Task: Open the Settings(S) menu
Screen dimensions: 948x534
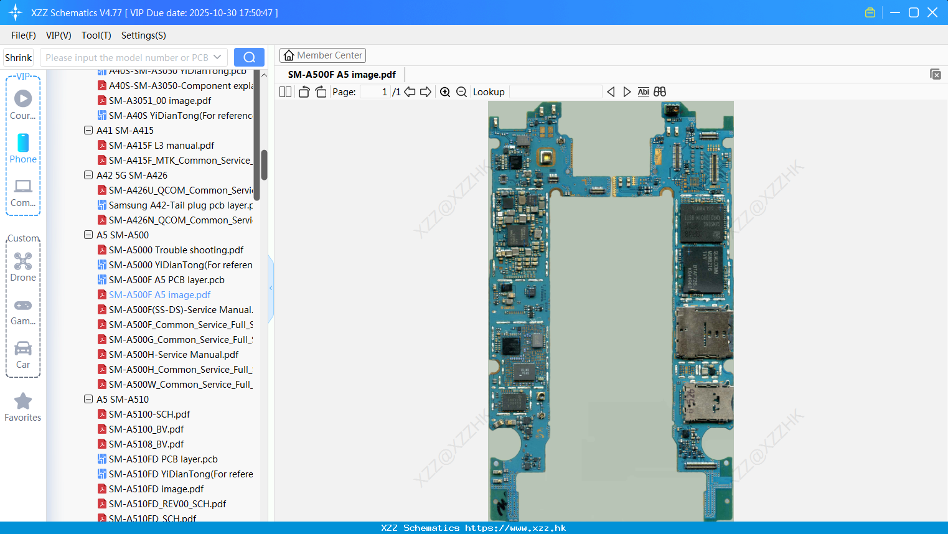Action: 143,35
